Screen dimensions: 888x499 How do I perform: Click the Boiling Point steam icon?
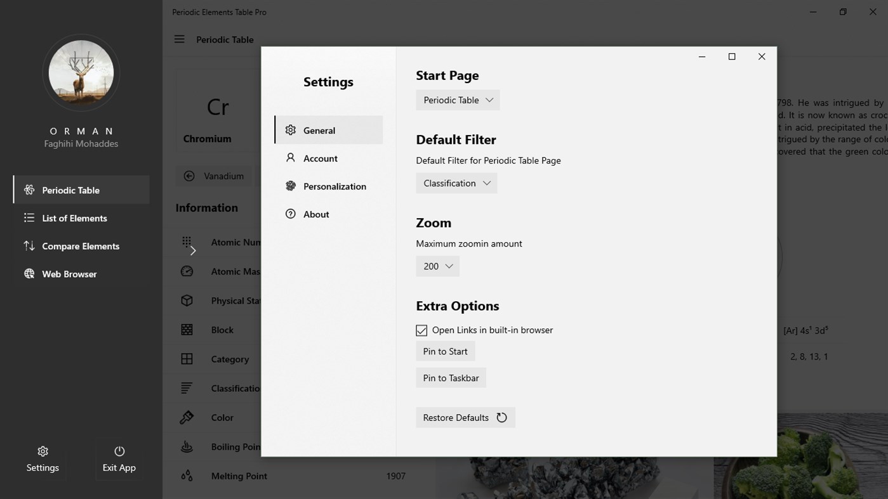(187, 446)
